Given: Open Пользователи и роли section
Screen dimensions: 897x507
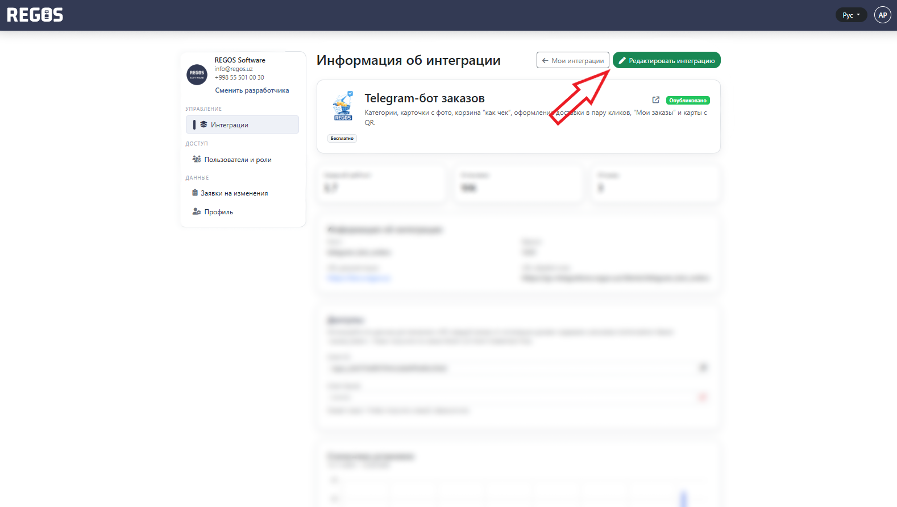Looking at the screenshot, I should pyautogui.click(x=238, y=160).
